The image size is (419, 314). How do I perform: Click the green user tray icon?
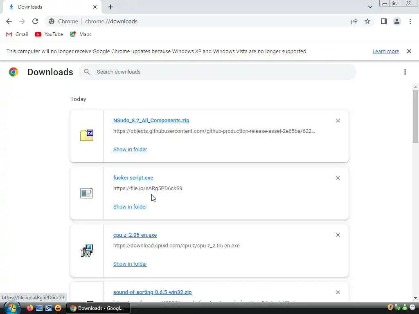point(405,307)
